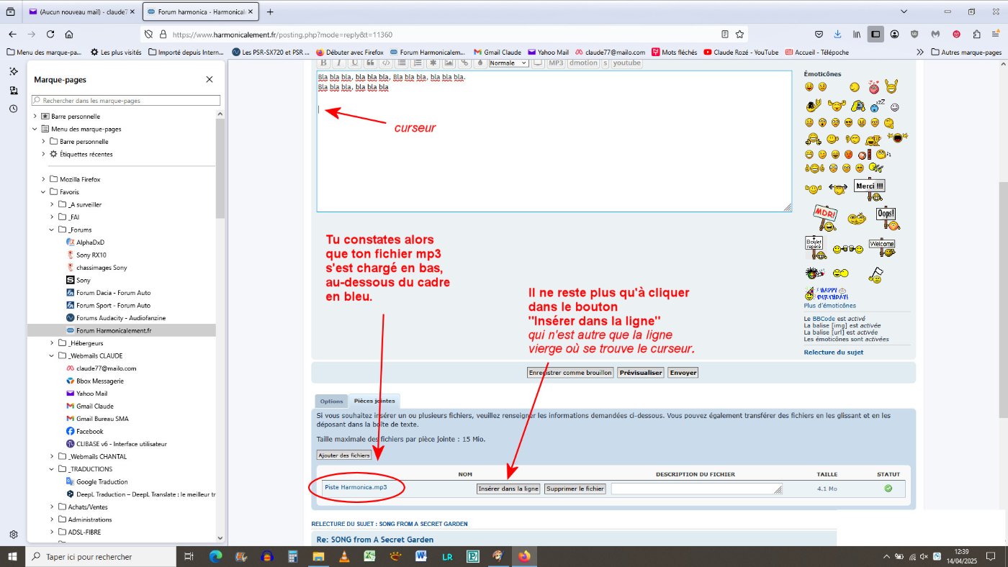The width and height of the screenshot is (1008, 567).
Task: Insert a YouTube tag via the youtube button
Action: tap(626, 63)
